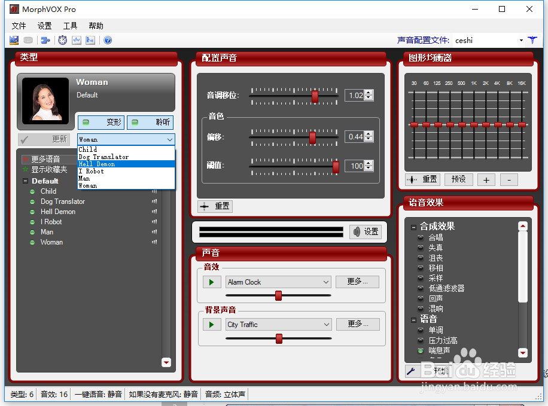This screenshot has width=548, height=406.
Task: Select Hell Demon in the dropdown list
Action: [126, 164]
